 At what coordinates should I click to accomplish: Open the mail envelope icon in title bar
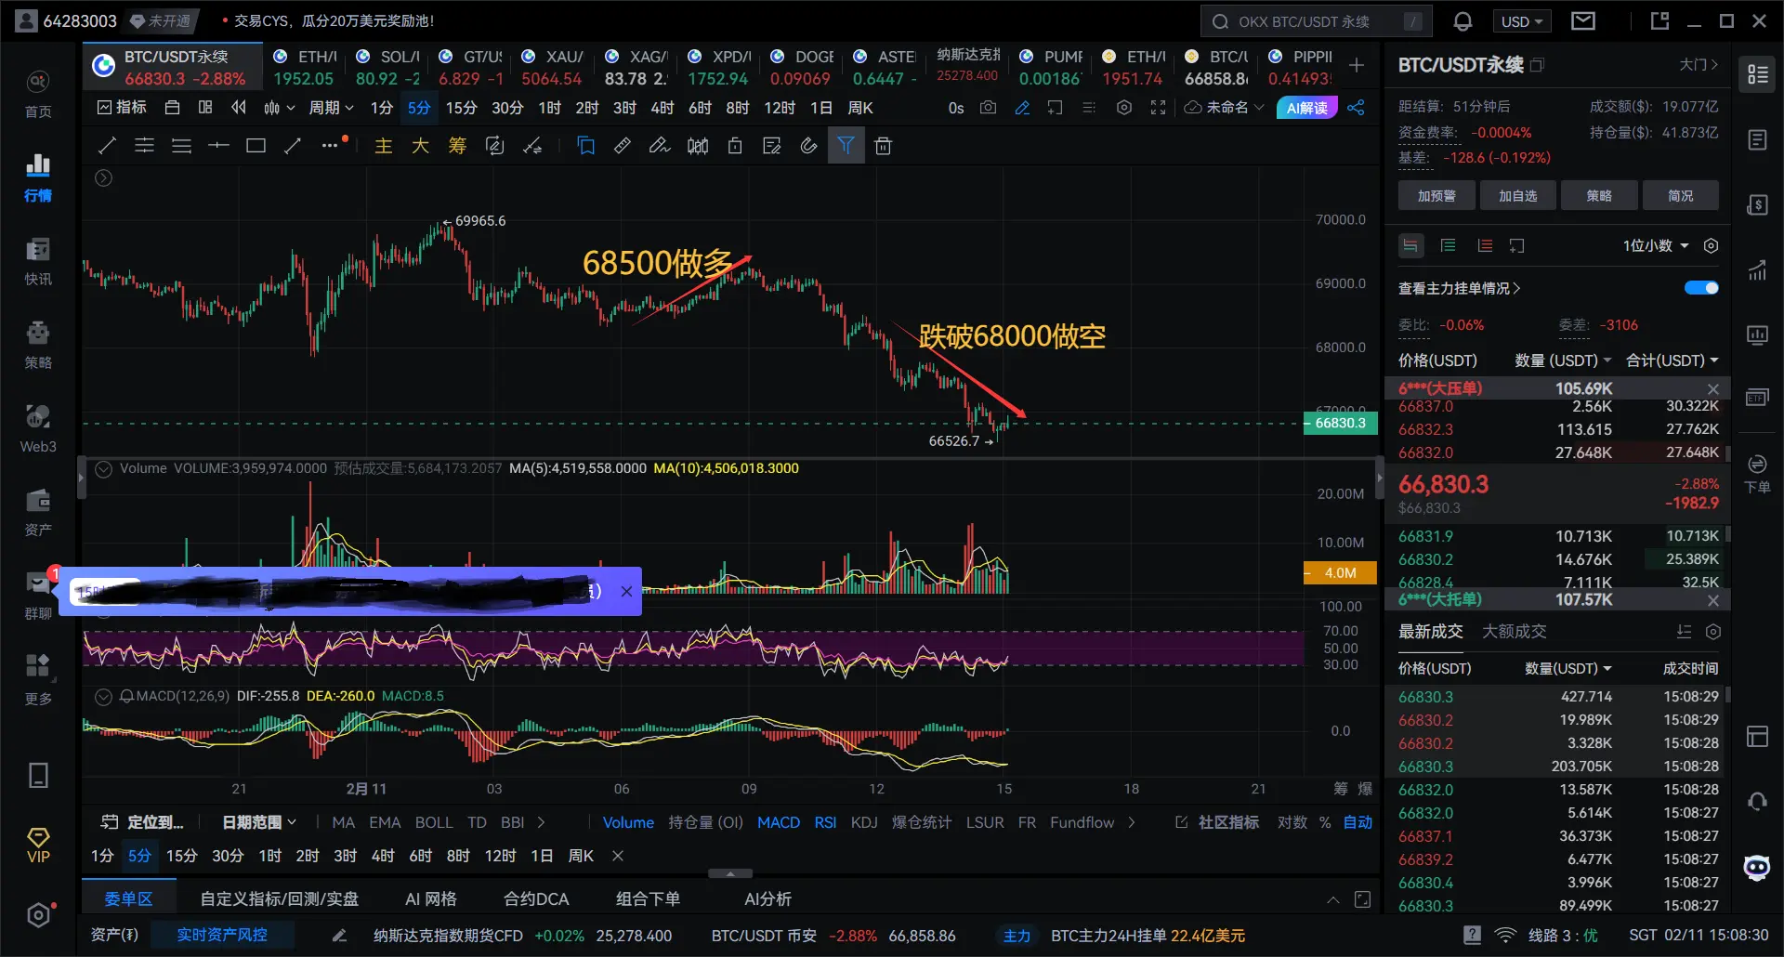click(x=1583, y=20)
